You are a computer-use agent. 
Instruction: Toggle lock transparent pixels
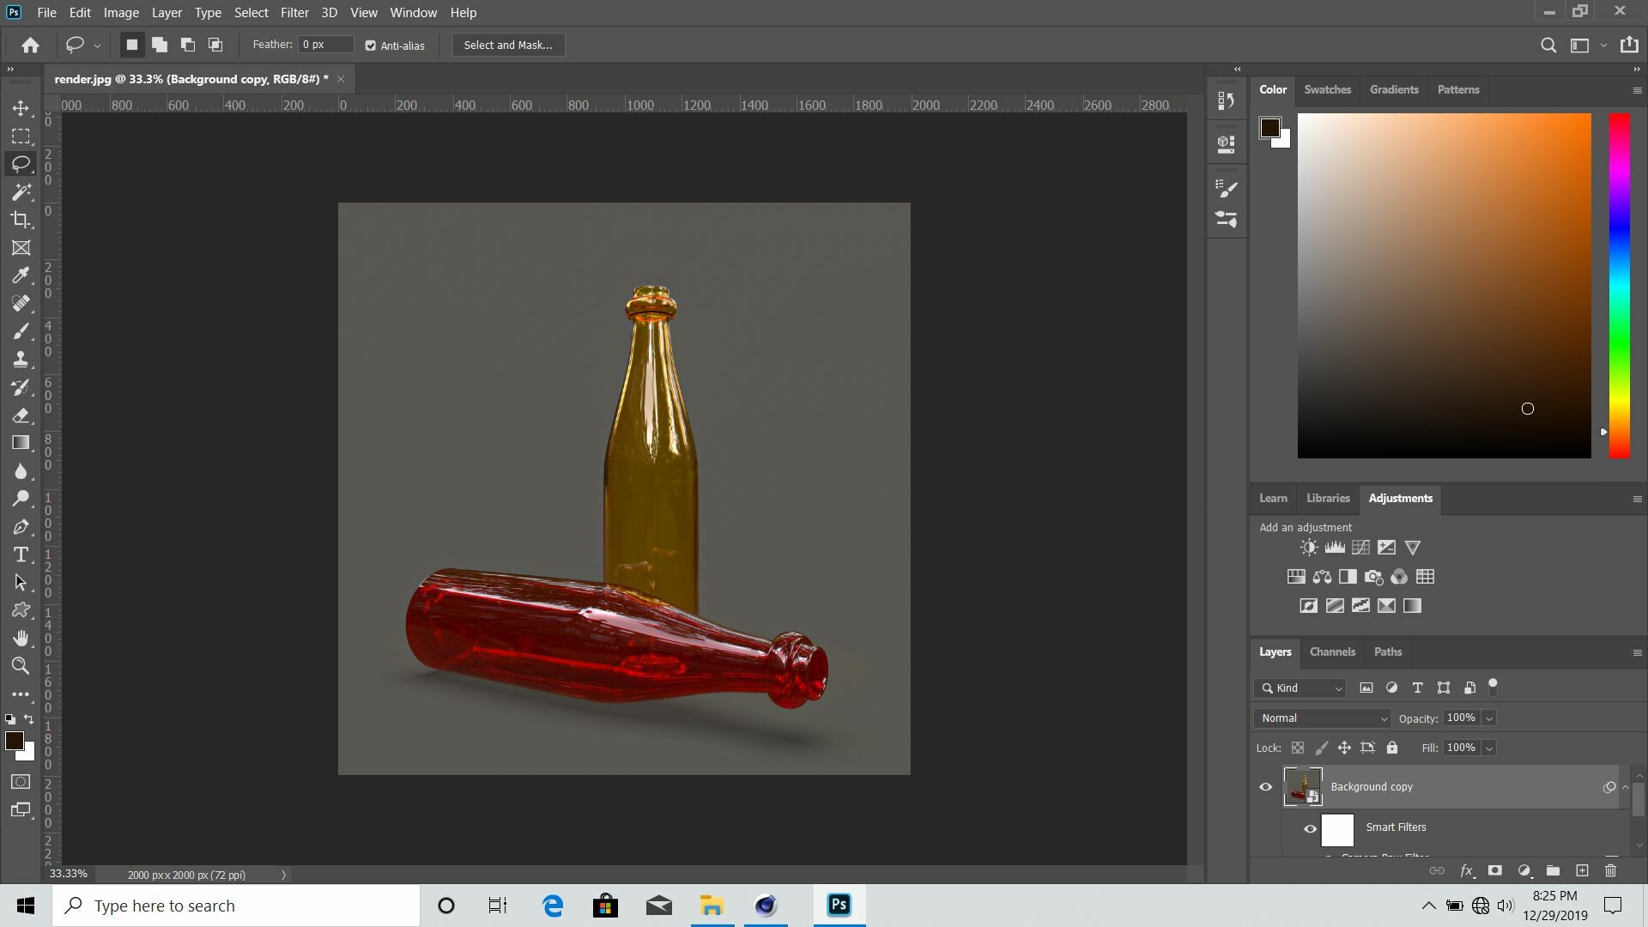pyautogui.click(x=1298, y=748)
